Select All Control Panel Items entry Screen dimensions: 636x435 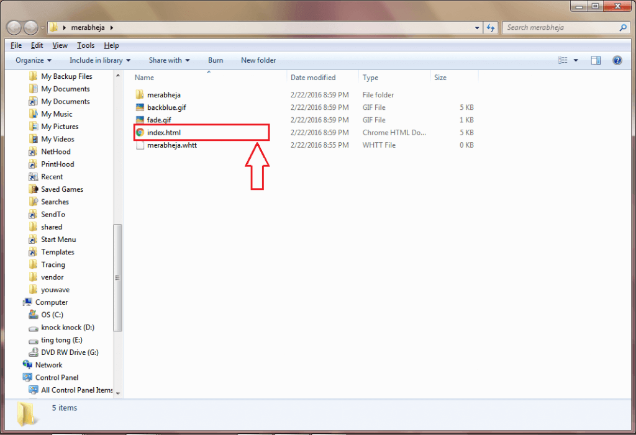click(x=76, y=390)
